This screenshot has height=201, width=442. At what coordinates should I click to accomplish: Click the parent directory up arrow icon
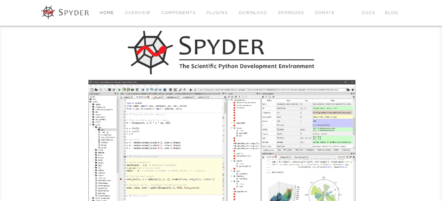[353, 90]
